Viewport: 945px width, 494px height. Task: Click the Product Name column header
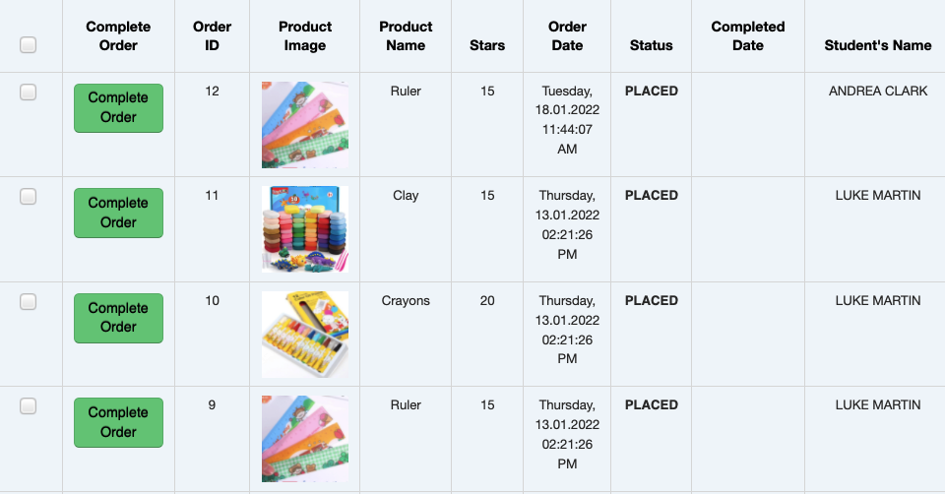[x=406, y=36]
